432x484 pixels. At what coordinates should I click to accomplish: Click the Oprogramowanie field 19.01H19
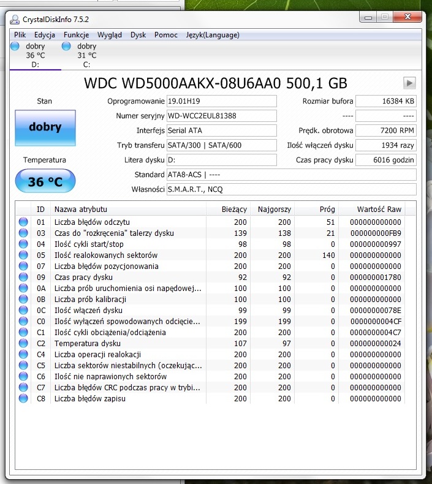(222, 101)
